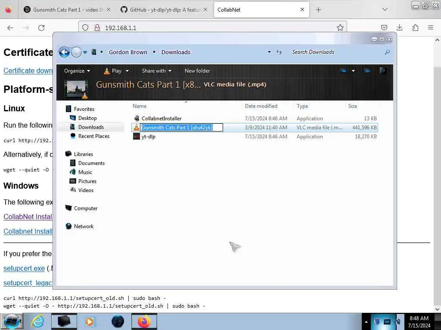Open Desktop in navigation pane
This screenshot has width=441, height=330.
(x=87, y=118)
